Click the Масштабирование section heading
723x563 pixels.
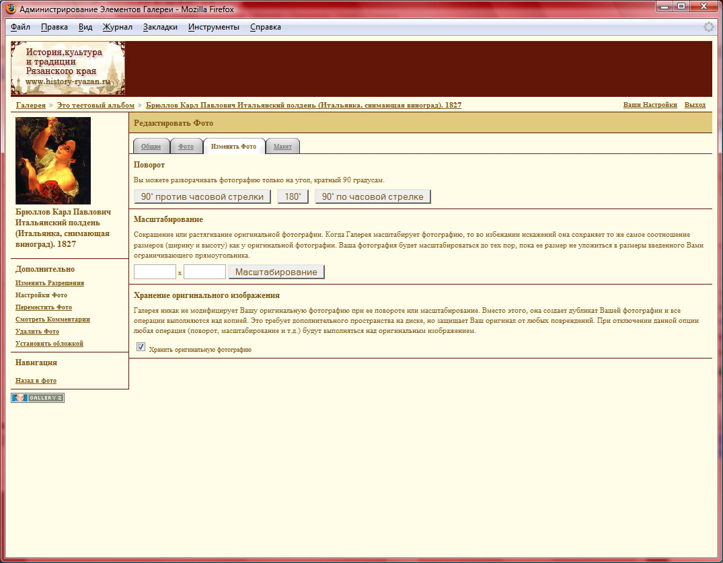pos(168,219)
